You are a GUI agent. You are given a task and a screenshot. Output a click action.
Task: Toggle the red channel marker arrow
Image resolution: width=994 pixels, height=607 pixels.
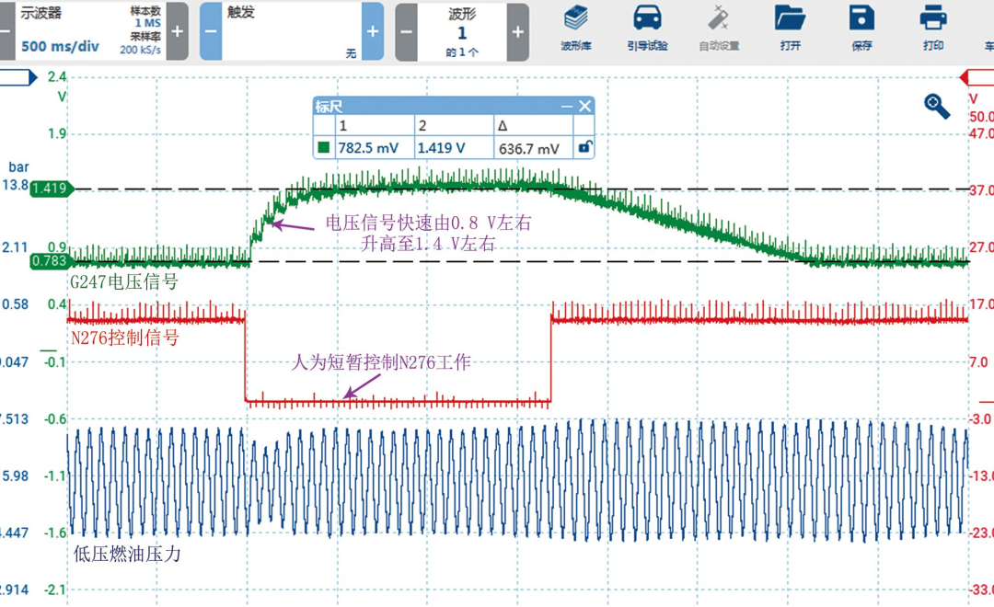[x=978, y=77]
